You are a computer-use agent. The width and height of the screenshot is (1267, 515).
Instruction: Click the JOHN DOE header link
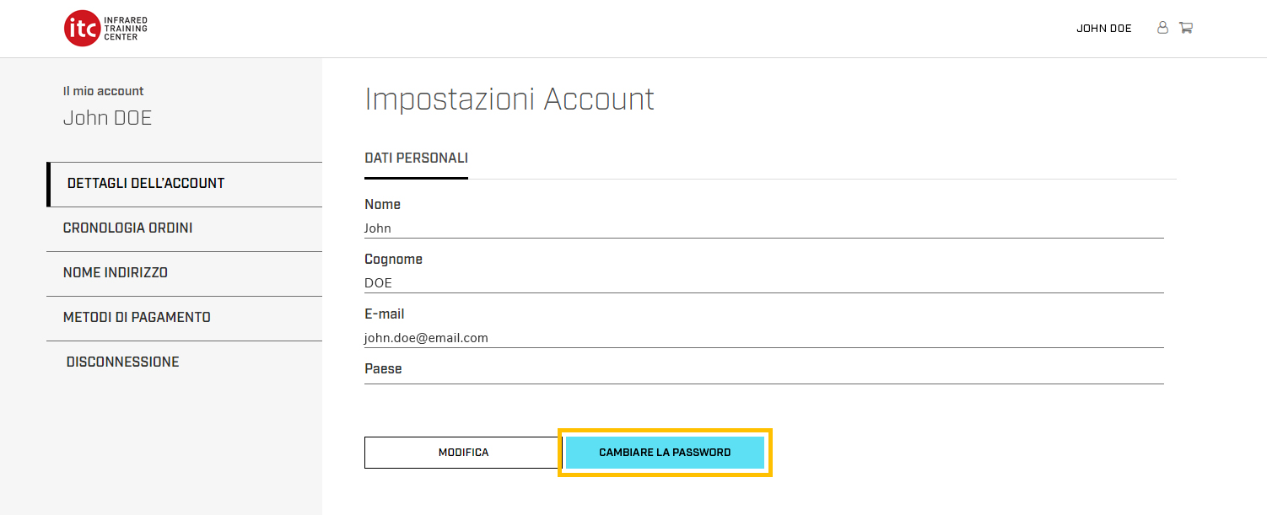(x=1103, y=29)
